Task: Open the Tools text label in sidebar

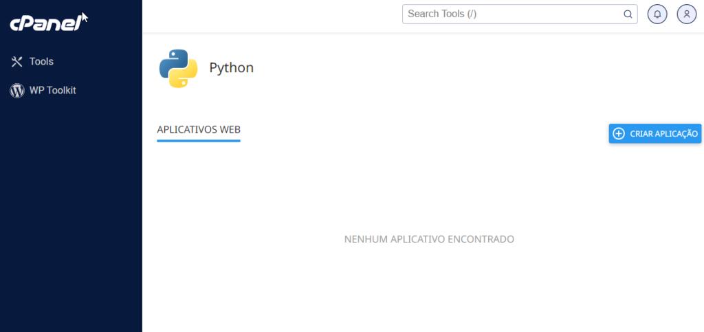Action: [41, 62]
